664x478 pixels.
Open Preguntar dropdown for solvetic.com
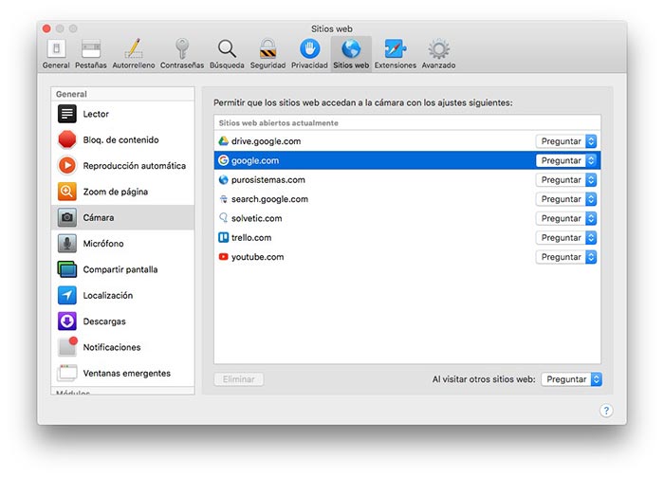tap(566, 218)
